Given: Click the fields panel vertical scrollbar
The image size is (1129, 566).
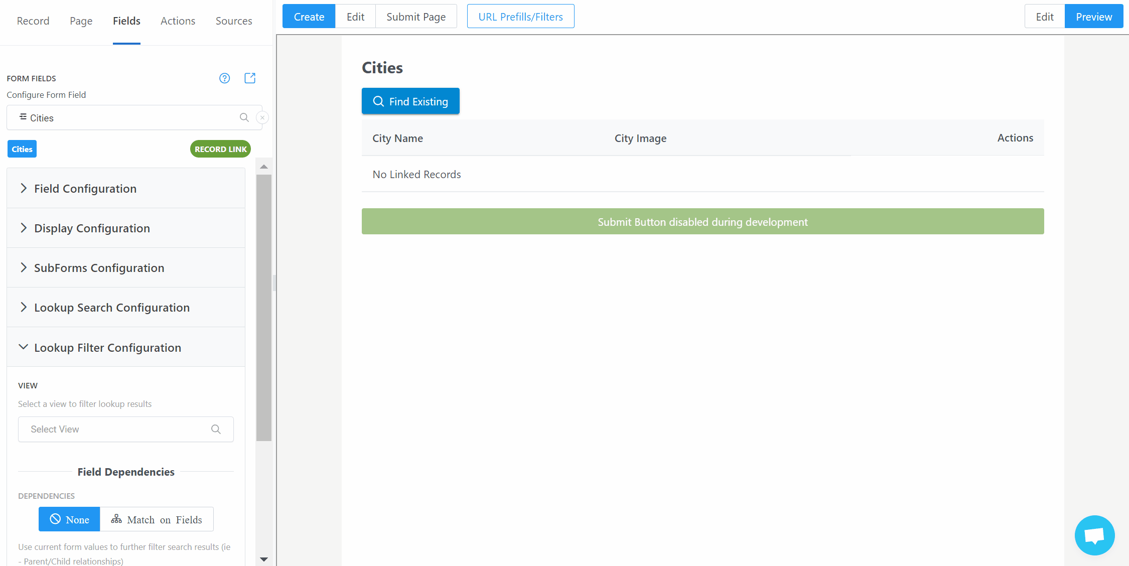Looking at the screenshot, I should click(x=264, y=307).
